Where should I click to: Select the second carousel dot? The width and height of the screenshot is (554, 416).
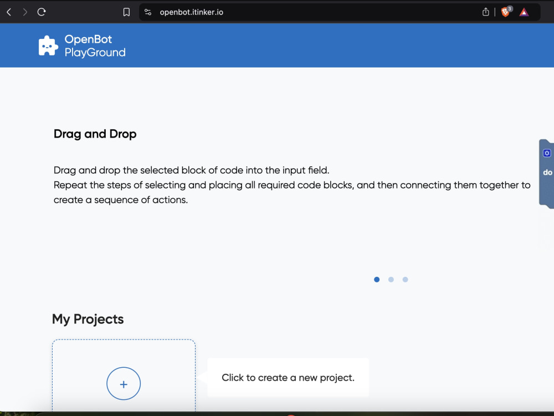[x=391, y=280]
